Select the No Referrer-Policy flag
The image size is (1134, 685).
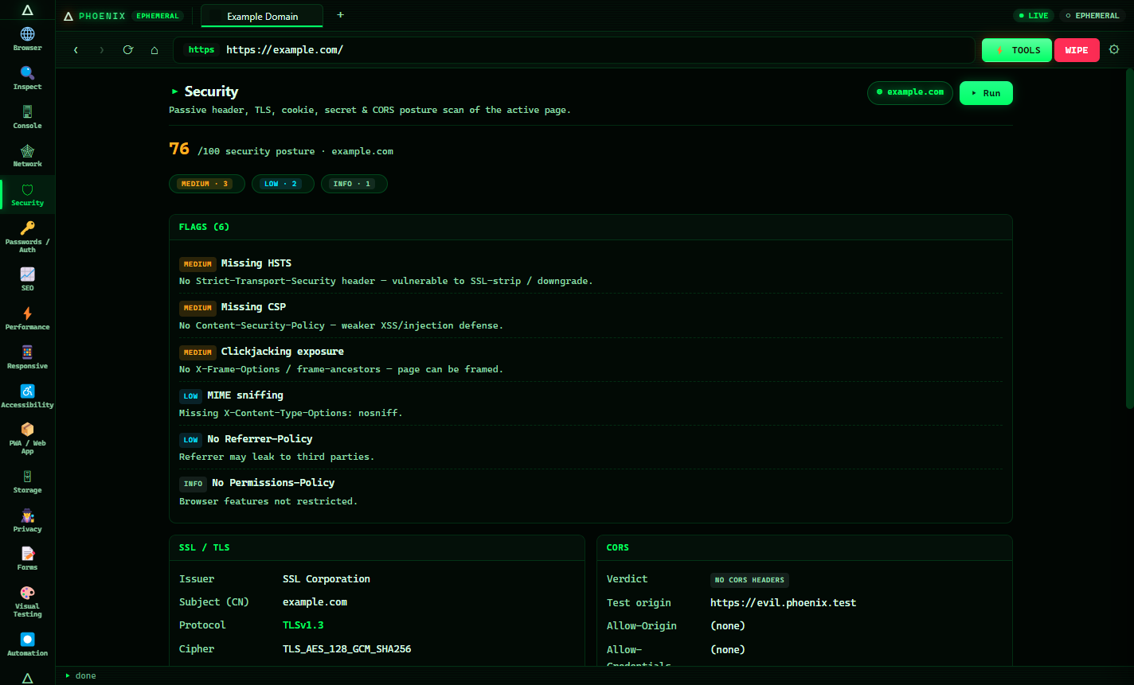coord(590,447)
